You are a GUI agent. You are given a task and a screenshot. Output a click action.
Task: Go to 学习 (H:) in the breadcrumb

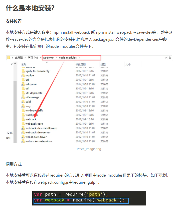point(33,58)
